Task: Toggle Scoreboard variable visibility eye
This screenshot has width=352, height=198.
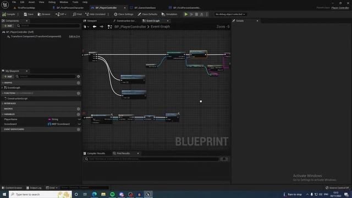Action: [79, 124]
